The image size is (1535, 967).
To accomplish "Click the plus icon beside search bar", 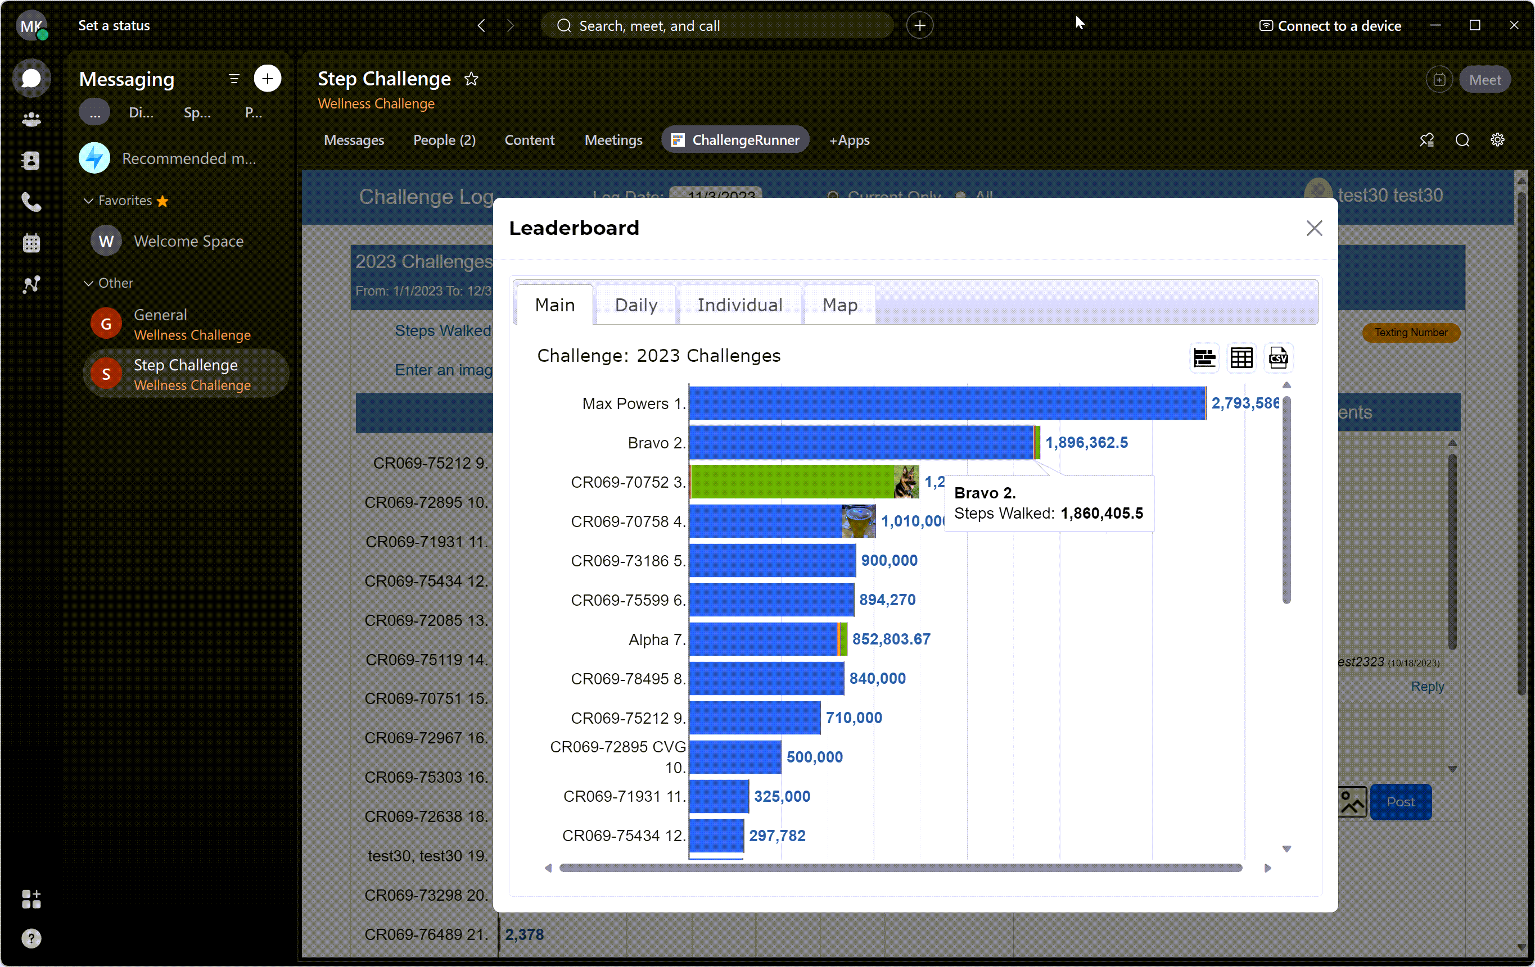I will [x=919, y=25].
